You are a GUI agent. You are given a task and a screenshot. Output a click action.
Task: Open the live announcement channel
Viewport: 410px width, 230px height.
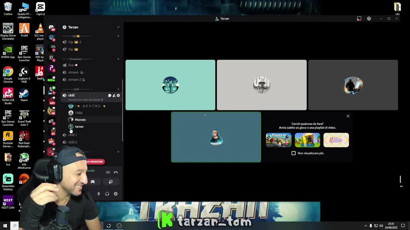(91, 65)
